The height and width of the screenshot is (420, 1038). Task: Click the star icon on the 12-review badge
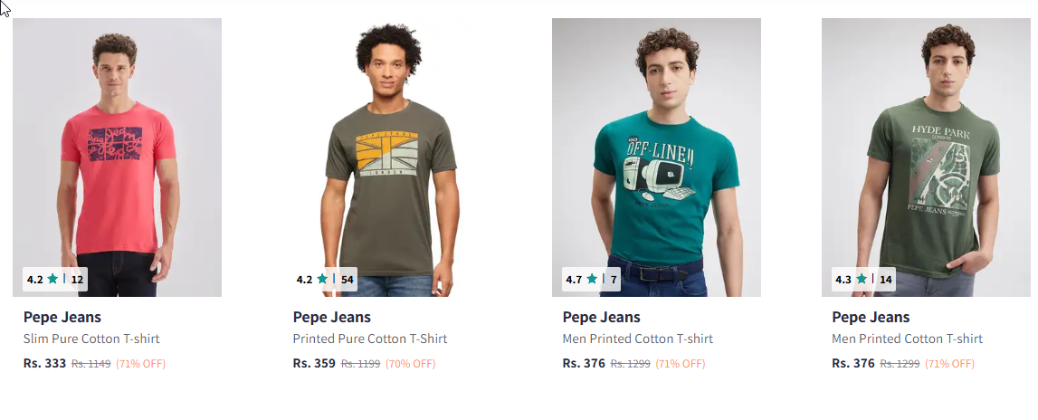[52, 279]
